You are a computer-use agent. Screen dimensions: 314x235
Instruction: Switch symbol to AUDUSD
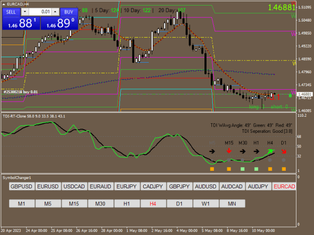coord(205,186)
